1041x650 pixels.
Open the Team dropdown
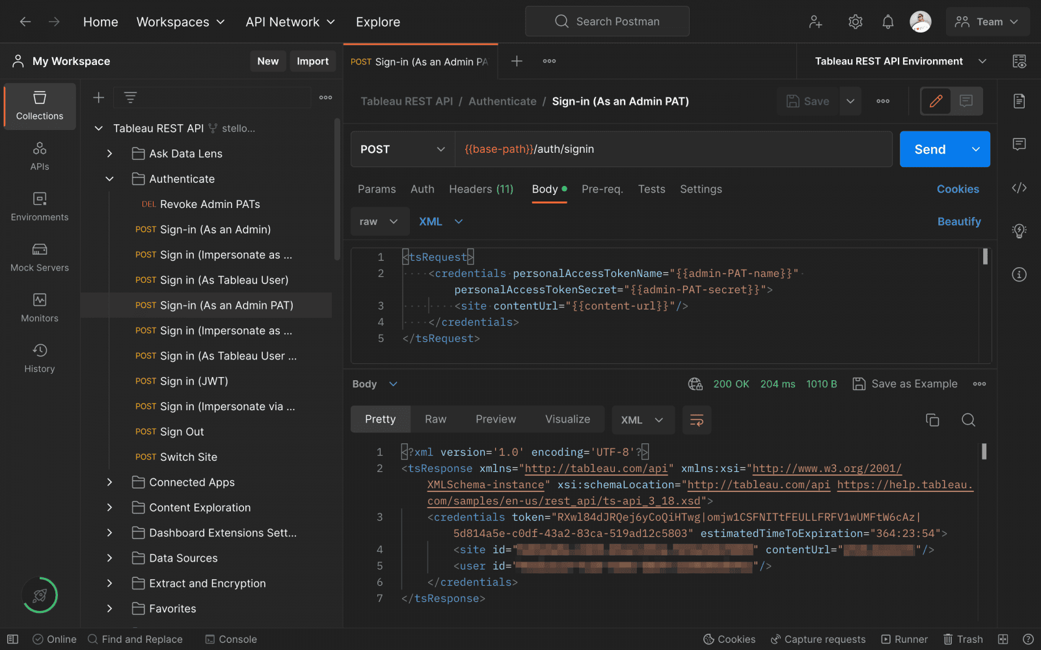click(x=988, y=21)
